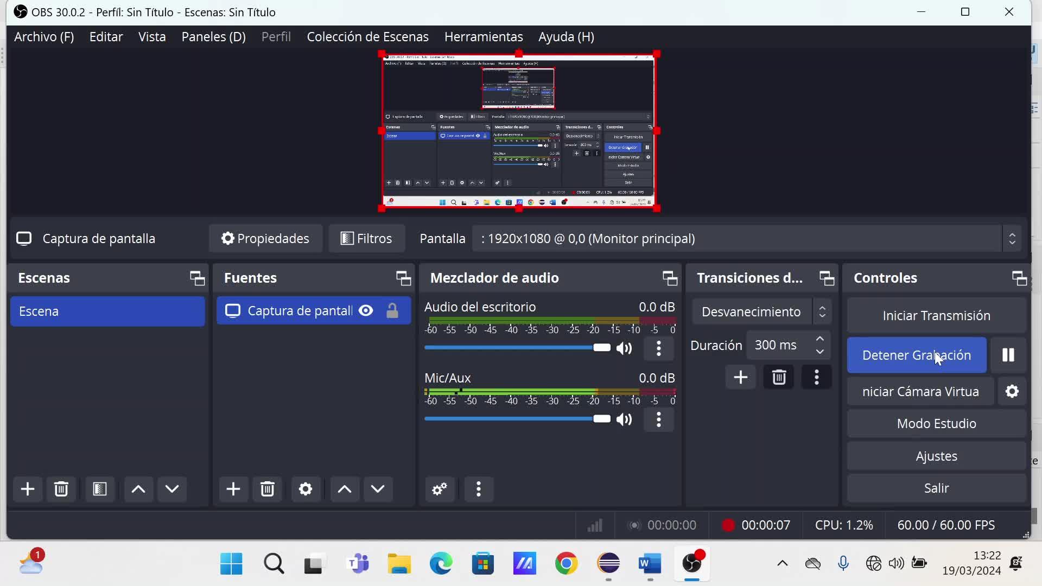Delete the selected source with trash icon

tap(267, 489)
